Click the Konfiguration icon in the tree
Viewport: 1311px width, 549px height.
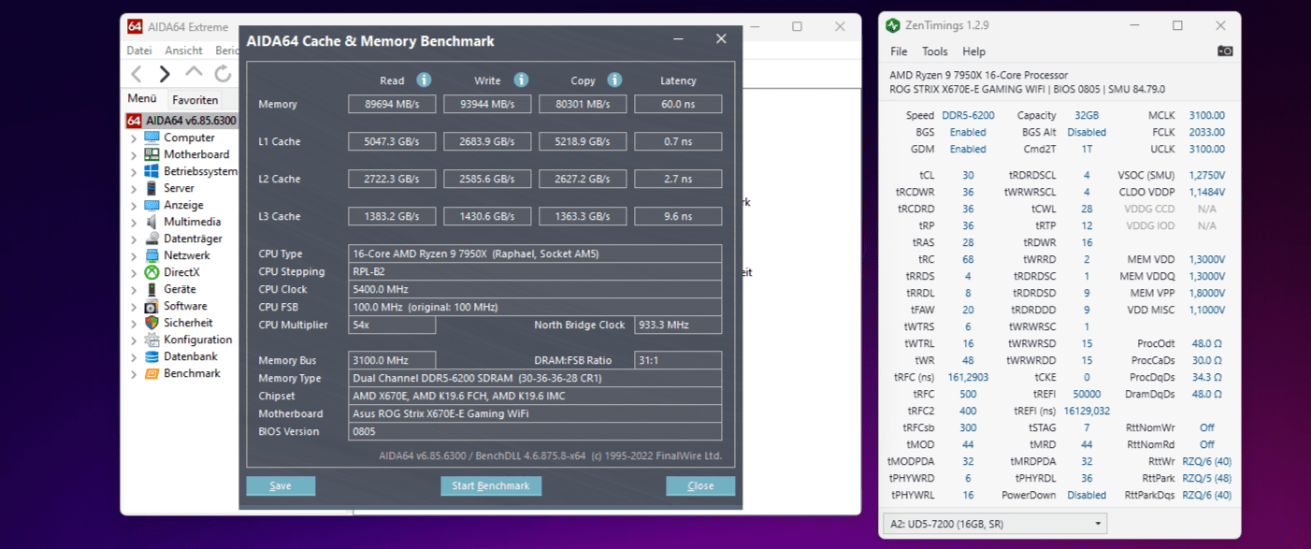tap(151, 340)
